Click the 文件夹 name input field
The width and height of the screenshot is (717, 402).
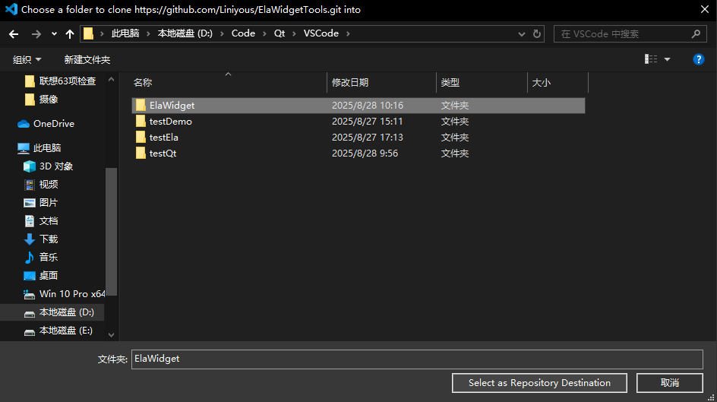[x=417, y=359]
